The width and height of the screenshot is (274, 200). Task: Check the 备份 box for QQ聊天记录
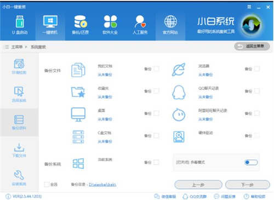tap(257, 91)
